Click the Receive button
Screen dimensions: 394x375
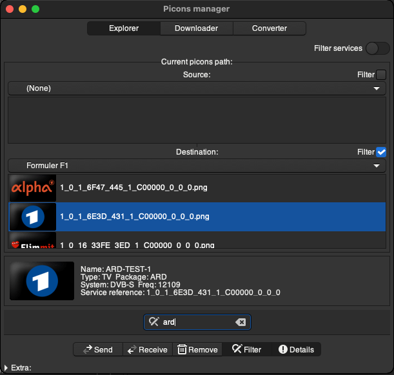[x=148, y=349]
